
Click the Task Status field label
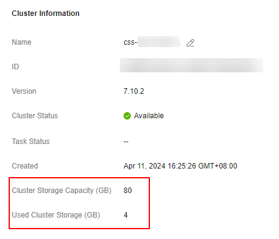(31, 142)
